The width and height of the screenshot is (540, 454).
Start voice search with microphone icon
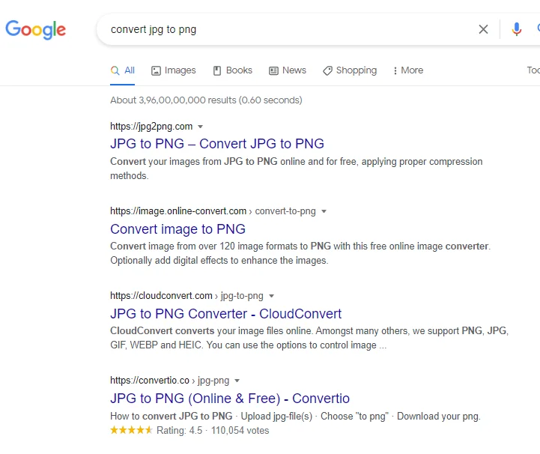point(516,29)
